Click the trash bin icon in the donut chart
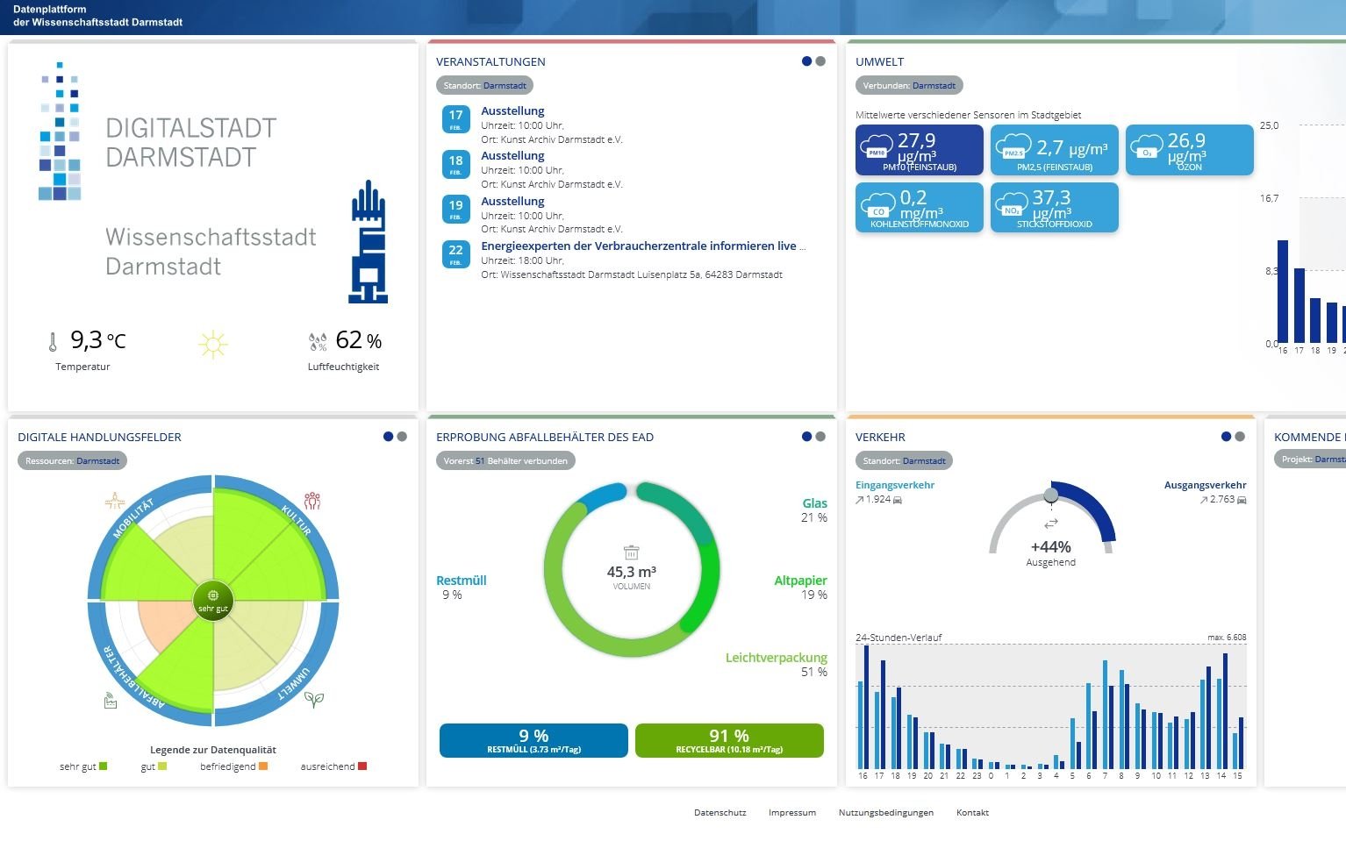Viewport: 1346px width, 841px height. 631,552
